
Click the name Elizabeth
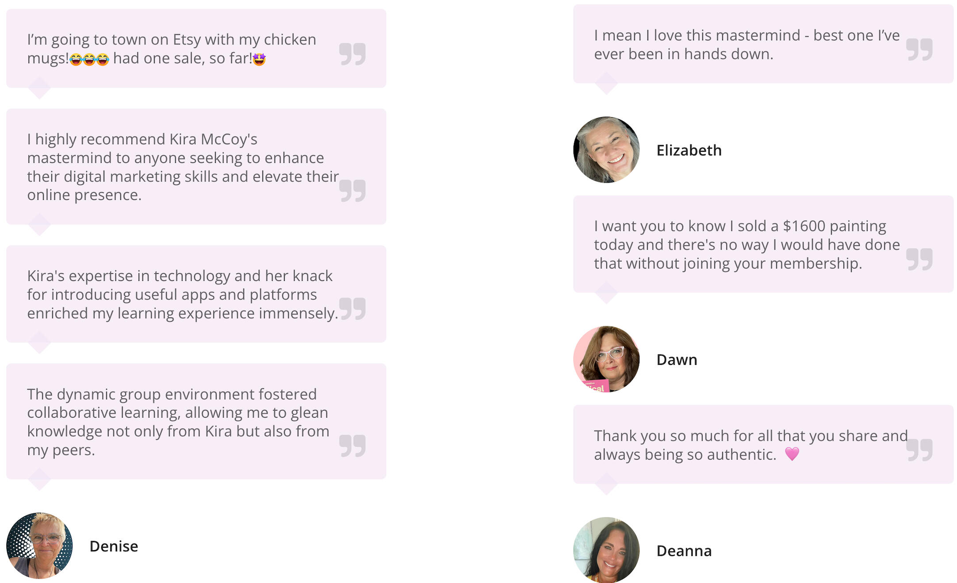[689, 150]
